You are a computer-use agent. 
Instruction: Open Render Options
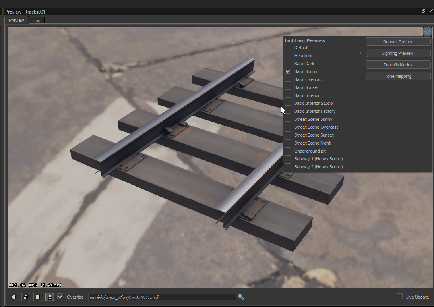tap(398, 41)
